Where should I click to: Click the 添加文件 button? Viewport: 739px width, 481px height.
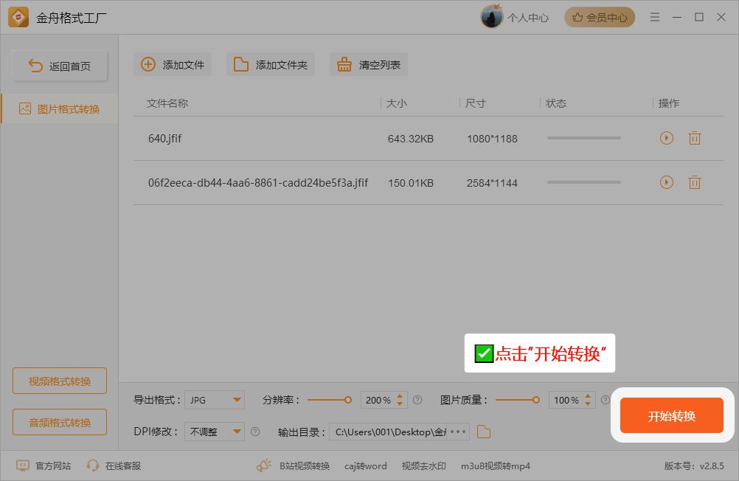(x=173, y=65)
